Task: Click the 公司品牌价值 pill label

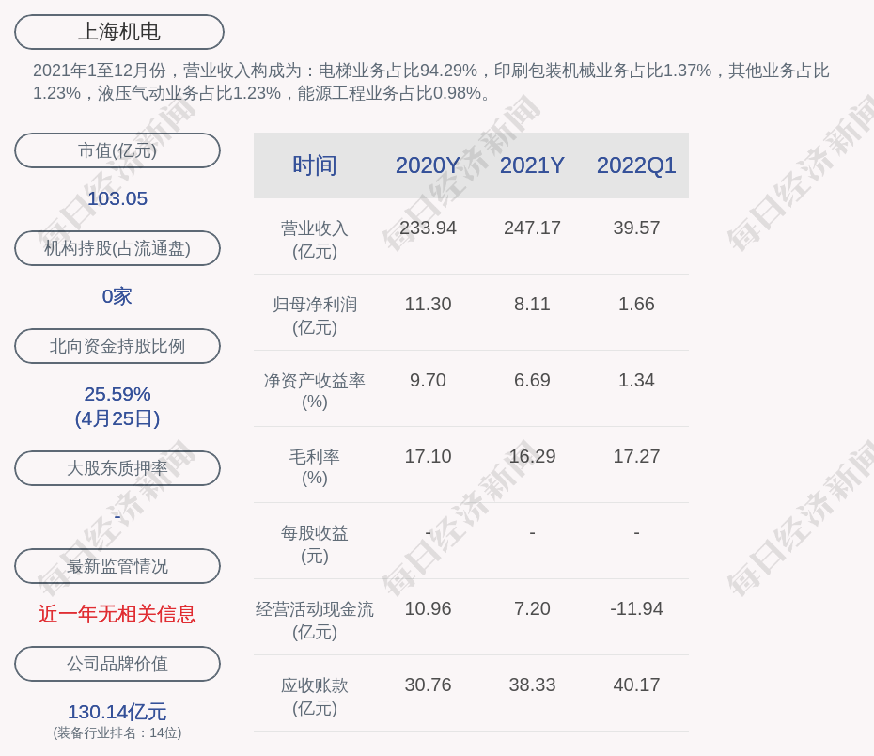Action: pyautogui.click(x=117, y=664)
